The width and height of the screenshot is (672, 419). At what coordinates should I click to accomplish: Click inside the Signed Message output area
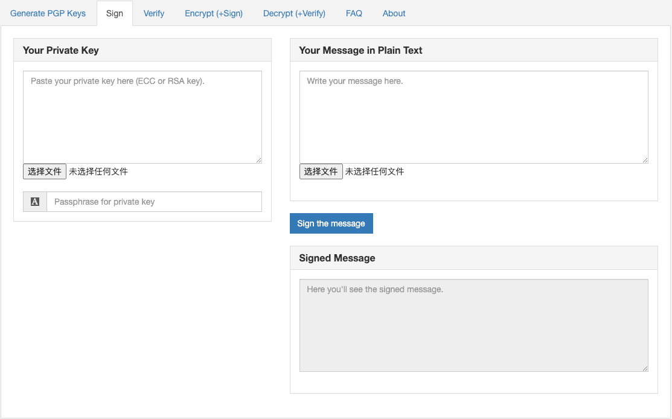473,325
